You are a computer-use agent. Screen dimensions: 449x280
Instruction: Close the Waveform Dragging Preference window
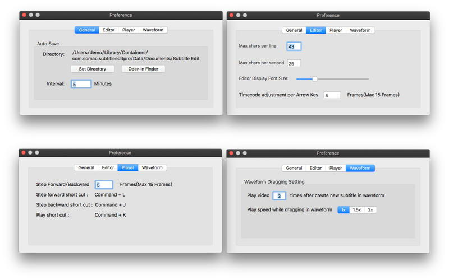coord(231,153)
